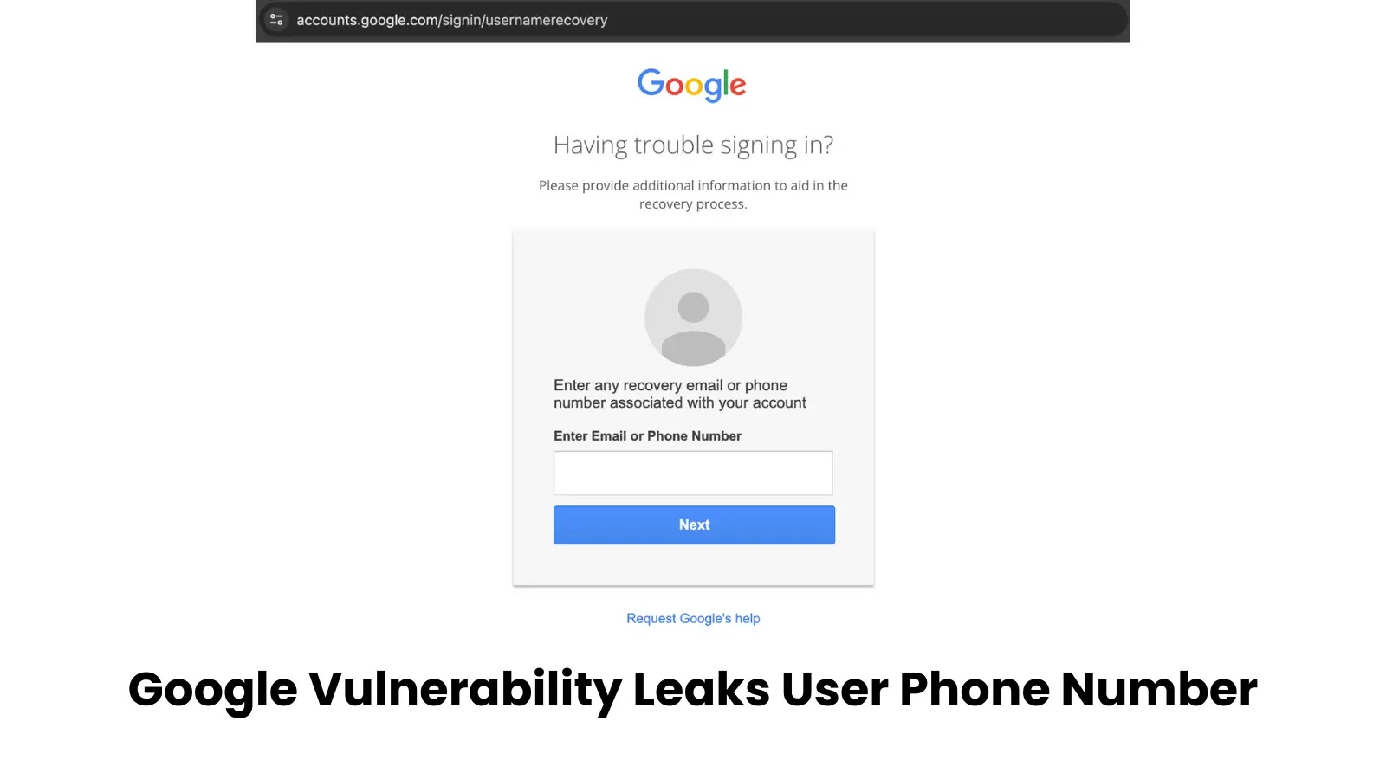Click the recovery email or phone instruction text
The image size is (1386, 779).
tap(680, 394)
